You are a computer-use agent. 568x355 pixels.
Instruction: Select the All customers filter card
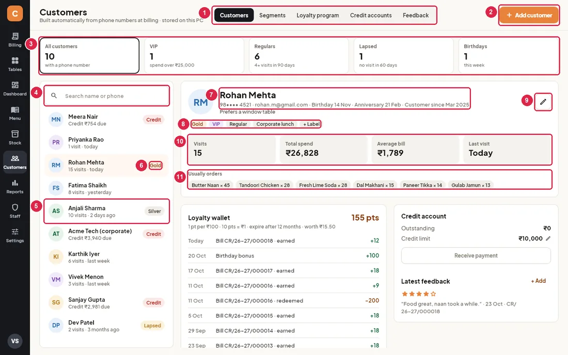click(x=89, y=56)
